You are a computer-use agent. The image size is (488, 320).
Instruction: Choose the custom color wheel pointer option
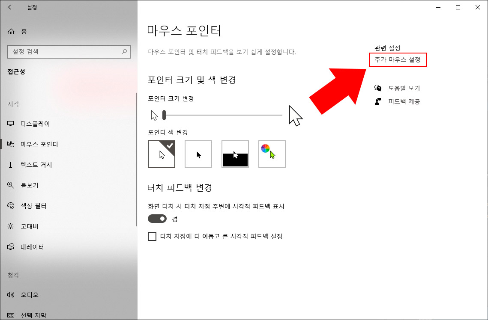tap(272, 154)
